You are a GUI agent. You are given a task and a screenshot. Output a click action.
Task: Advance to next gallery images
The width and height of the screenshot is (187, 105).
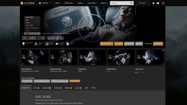click(x=163, y=64)
